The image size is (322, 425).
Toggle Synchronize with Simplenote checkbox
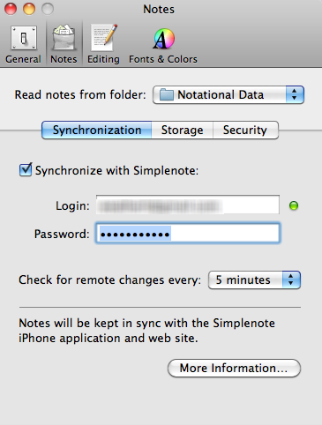pos(26,170)
